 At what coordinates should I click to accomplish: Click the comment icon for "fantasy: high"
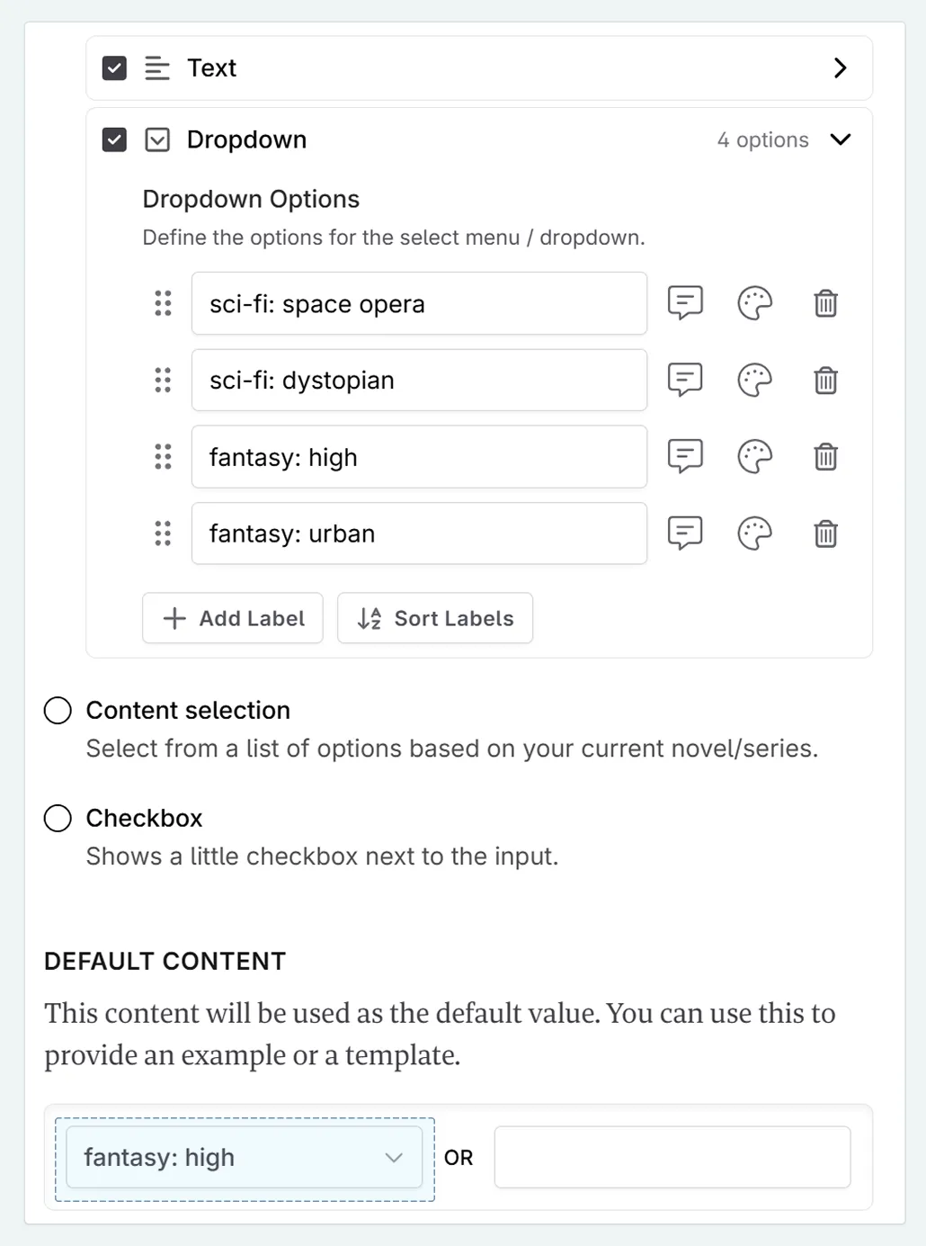pyautogui.click(x=684, y=457)
